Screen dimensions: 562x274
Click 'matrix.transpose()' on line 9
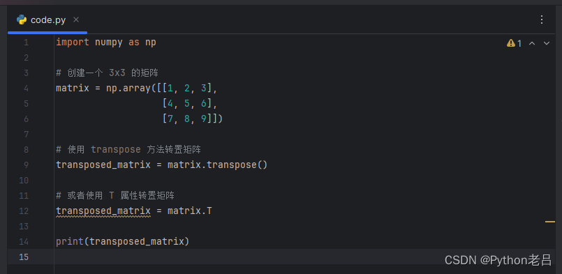[218, 165]
